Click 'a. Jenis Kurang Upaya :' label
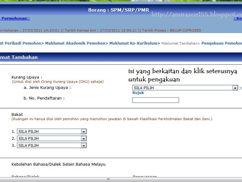 (x=47, y=88)
